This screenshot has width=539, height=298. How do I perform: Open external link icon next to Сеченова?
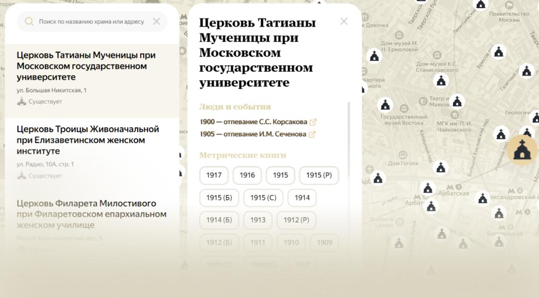point(312,134)
